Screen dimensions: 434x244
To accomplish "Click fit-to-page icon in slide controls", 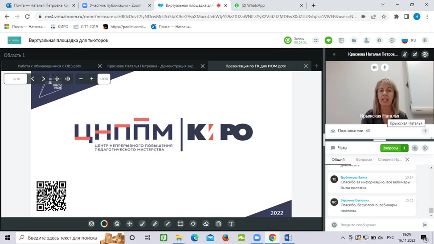I will pyautogui.click(x=57, y=79).
